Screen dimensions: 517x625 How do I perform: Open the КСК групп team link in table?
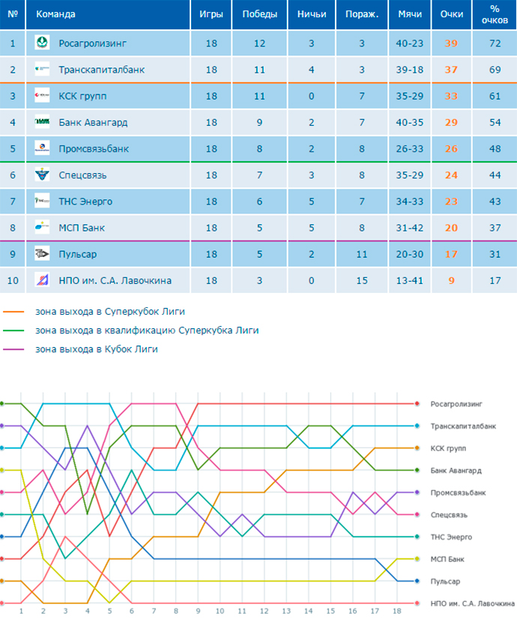coord(82,96)
